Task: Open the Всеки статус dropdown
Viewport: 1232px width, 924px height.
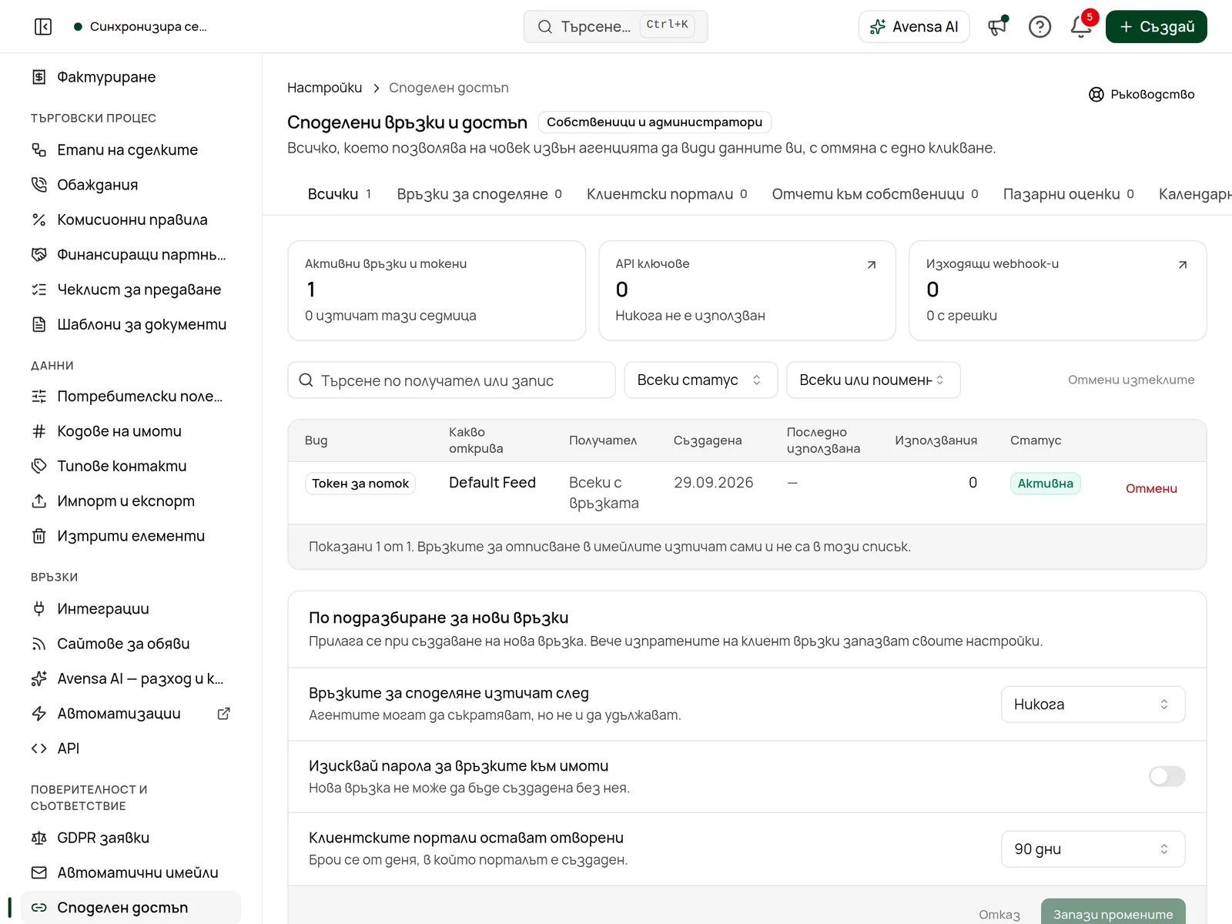Action: (701, 380)
